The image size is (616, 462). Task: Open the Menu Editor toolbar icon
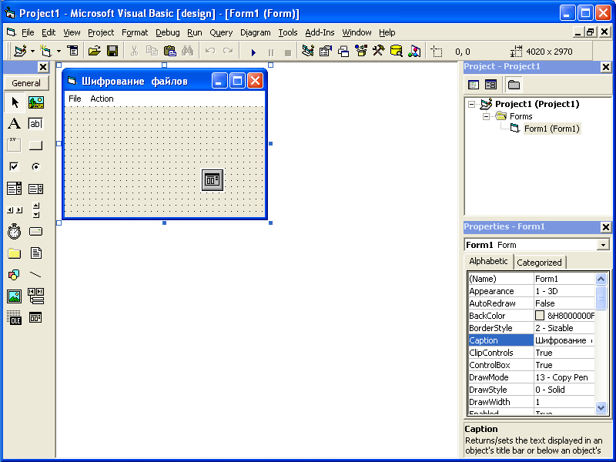tap(72, 51)
